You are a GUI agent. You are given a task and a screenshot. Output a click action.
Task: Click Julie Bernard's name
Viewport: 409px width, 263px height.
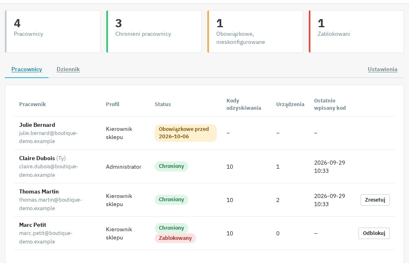coord(37,125)
